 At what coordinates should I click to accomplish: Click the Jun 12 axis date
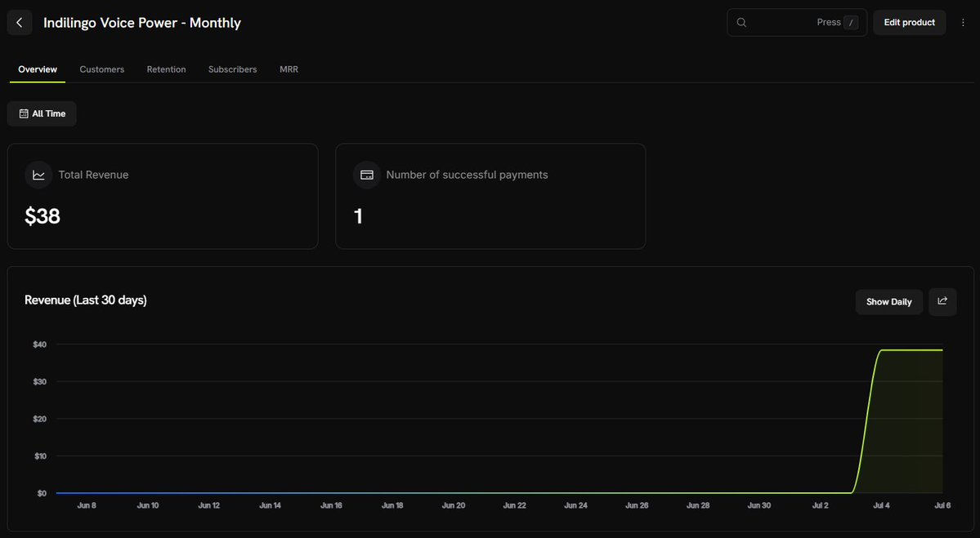click(x=209, y=505)
